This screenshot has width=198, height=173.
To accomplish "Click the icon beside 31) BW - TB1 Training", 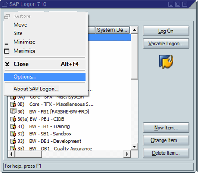I will click(13, 126).
